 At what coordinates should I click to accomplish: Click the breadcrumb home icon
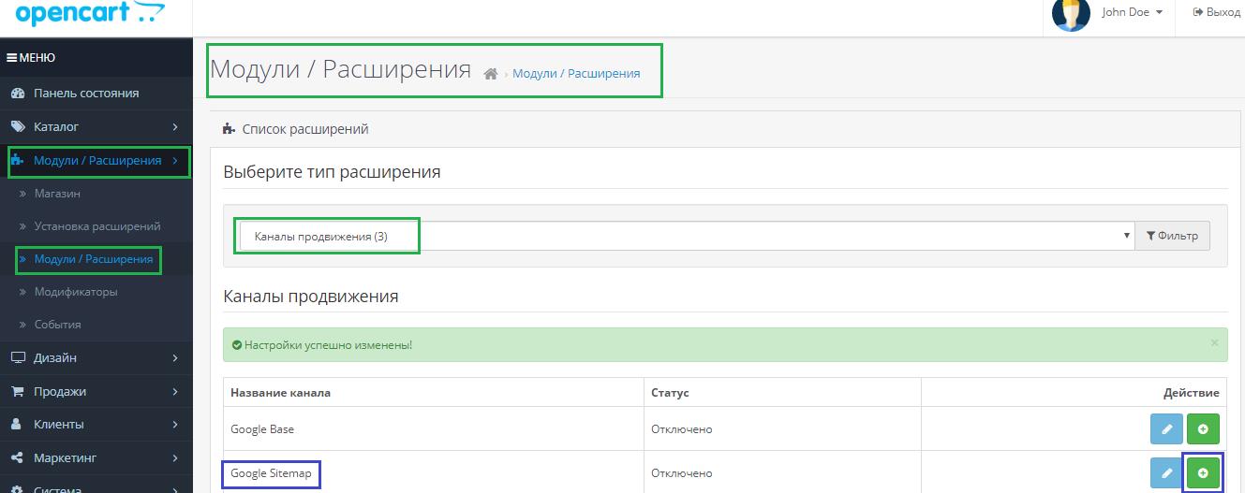coord(490,74)
